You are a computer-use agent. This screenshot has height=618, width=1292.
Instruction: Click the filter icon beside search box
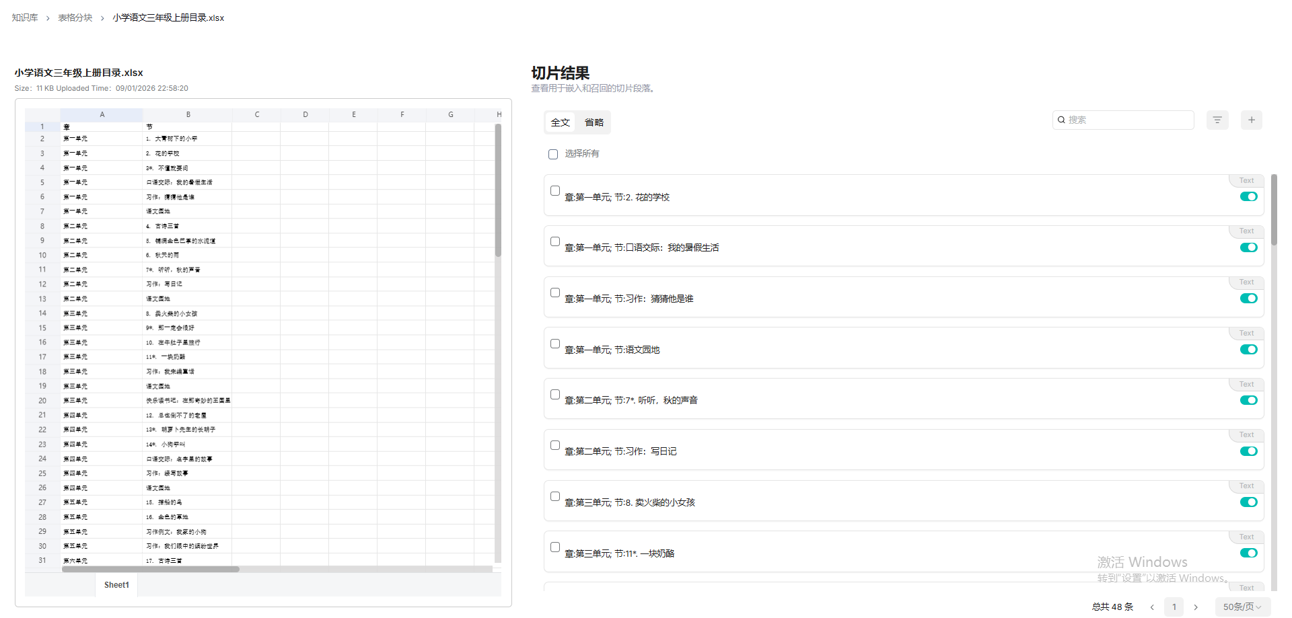pyautogui.click(x=1217, y=120)
